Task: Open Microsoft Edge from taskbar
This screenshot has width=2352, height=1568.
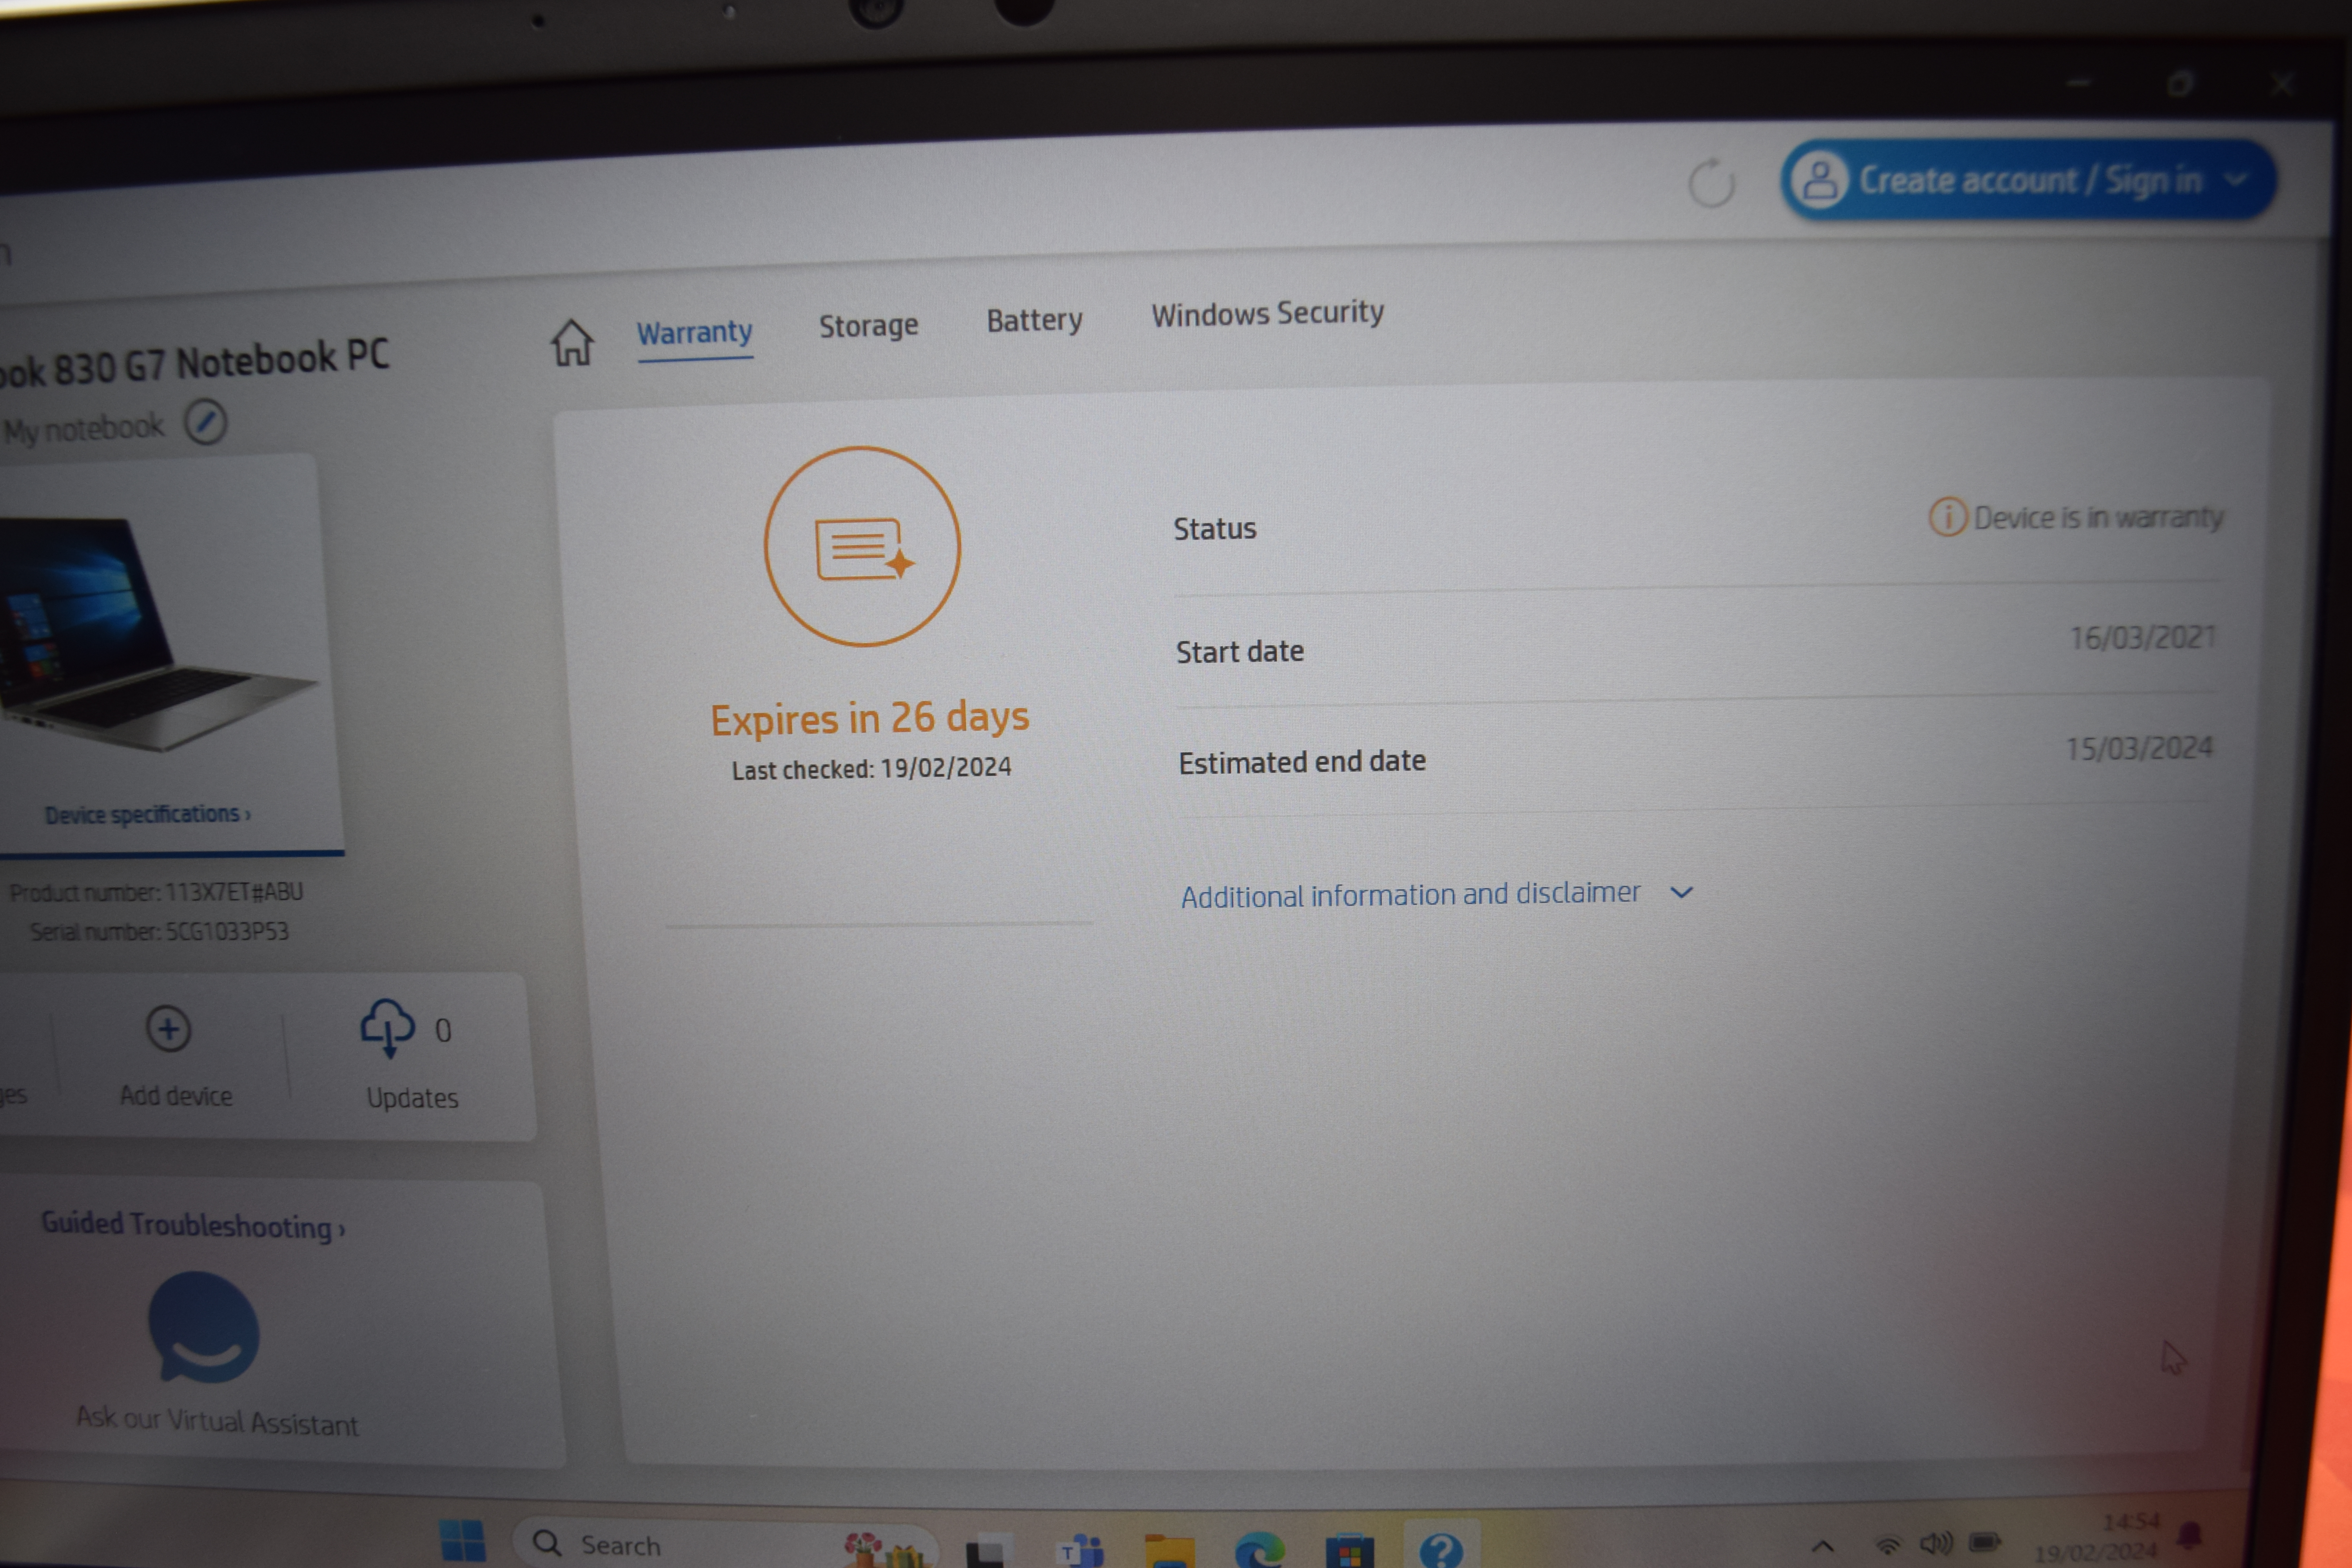Action: [1259, 1550]
